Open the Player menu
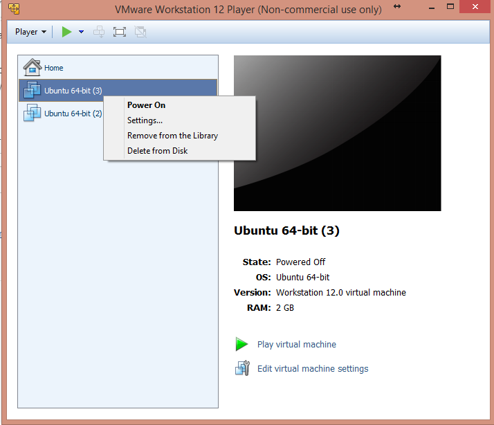 (x=30, y=32)
